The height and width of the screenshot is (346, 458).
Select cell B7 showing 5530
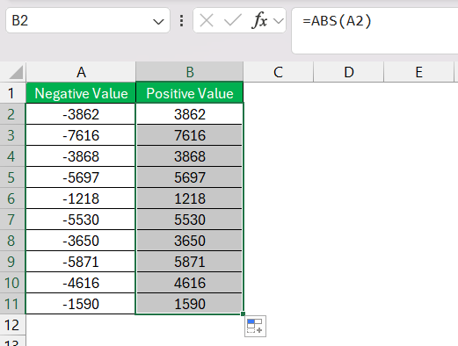(190, 220)
